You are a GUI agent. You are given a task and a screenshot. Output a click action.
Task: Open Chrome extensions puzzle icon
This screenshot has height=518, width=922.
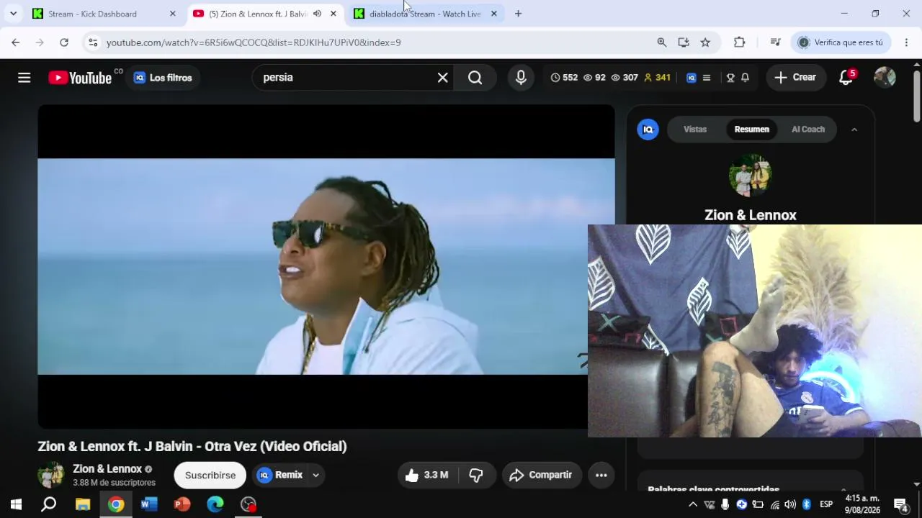[x=739, y=42]
